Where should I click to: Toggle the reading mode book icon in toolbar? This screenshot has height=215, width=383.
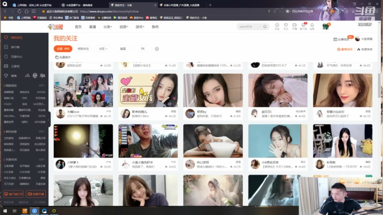34,11
